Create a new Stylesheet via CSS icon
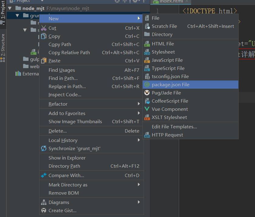 tap(147, 52)
